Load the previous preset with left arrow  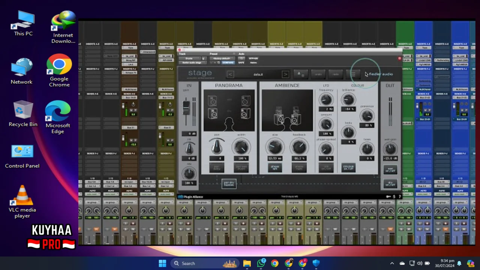pyautogui.click(x=231, y=74)
